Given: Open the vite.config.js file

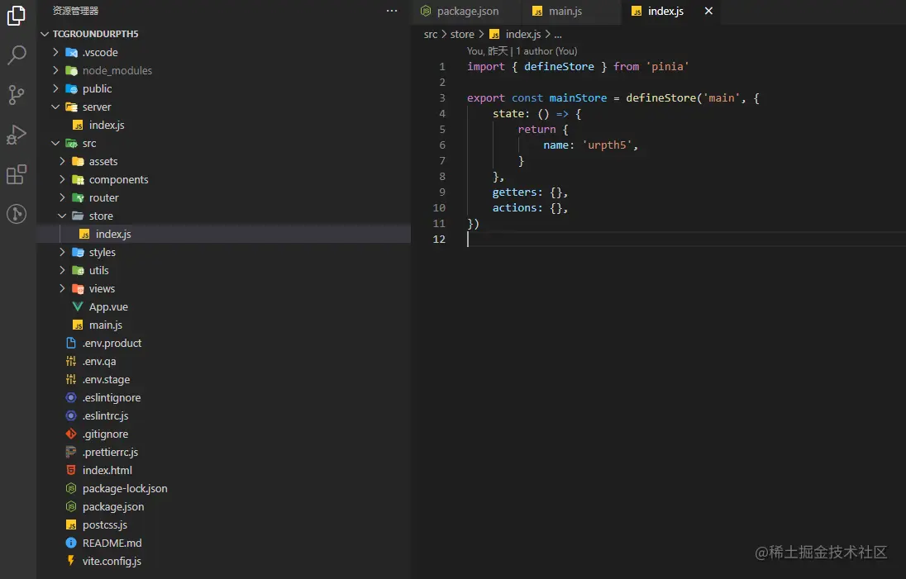Looking at the screenshot, I should (112, 561).
